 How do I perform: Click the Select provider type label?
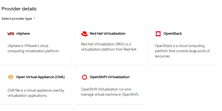[17, 19]
